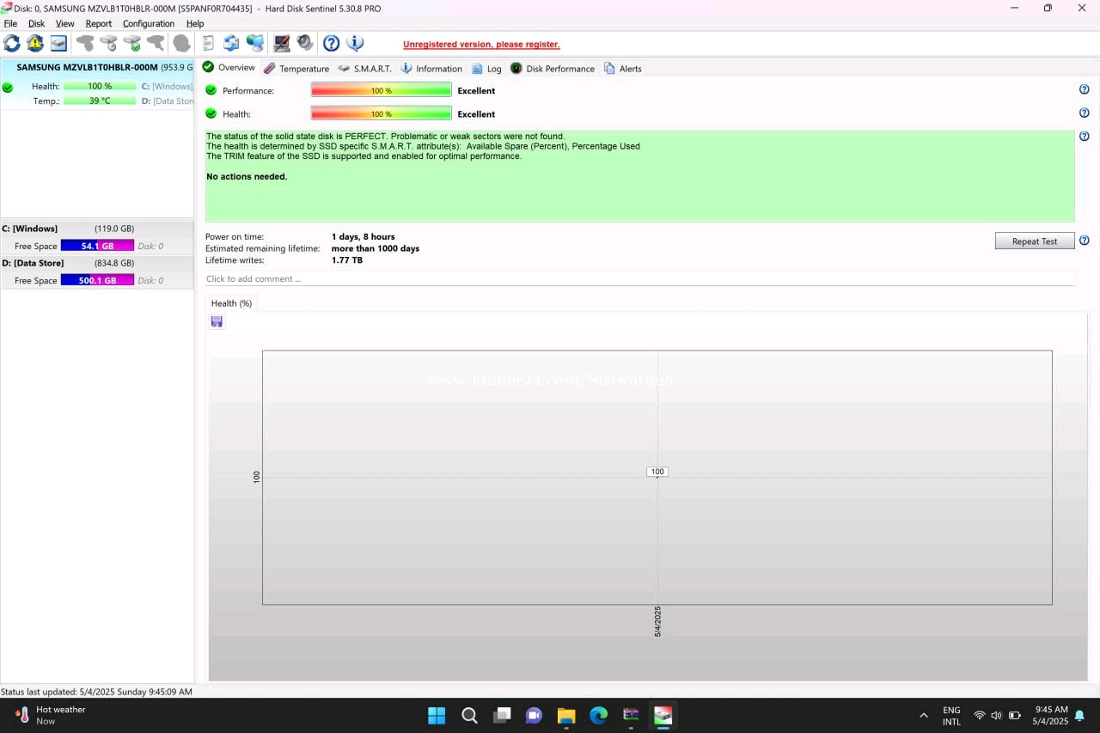Image resolution: width=1100 pixels, height=733 pixels.
Task: Launch Microsoft Edge from the taskbar
Action: [x=599, y=715]
